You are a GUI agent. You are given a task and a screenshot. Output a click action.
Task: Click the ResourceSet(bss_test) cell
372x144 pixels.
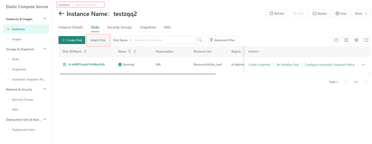[x=208, y=65]
